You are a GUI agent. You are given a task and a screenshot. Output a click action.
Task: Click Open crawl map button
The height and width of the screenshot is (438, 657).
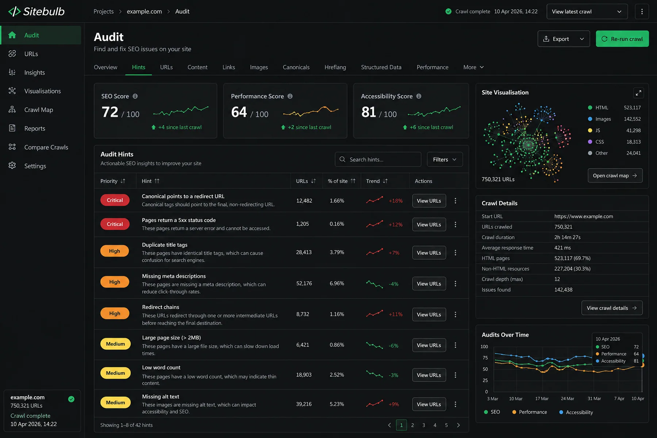[615, 176]
